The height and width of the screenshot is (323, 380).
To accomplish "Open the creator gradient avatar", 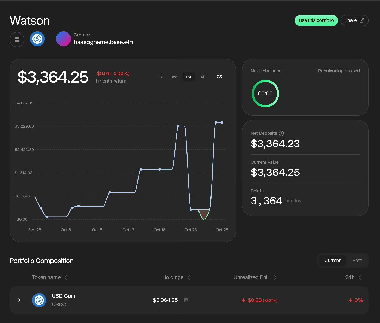I will pos(63,39).
